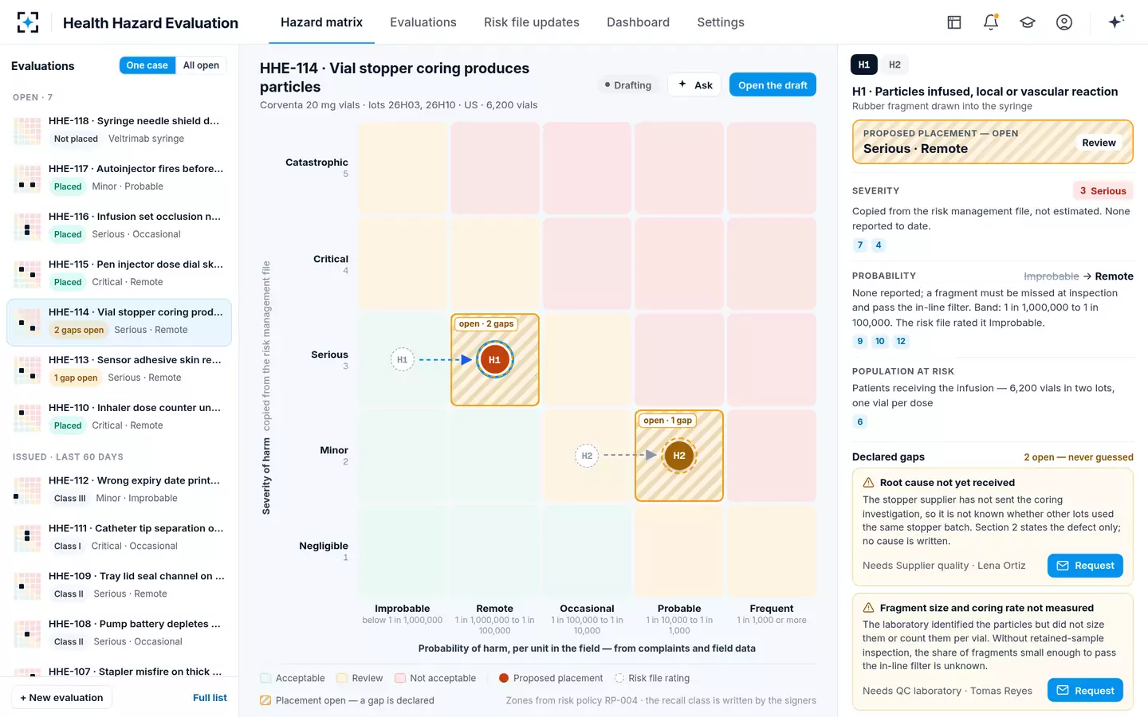
Task: Open HHE-112 Wrong expiry date evaluation
Action: click(119, 490)
